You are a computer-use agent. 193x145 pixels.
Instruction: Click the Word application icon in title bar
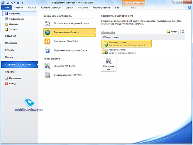tap(3, 3)
